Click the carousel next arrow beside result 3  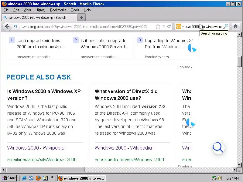[x=192, y=48]
